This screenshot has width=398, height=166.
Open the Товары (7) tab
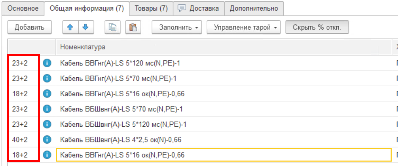(x=151, y=8)
